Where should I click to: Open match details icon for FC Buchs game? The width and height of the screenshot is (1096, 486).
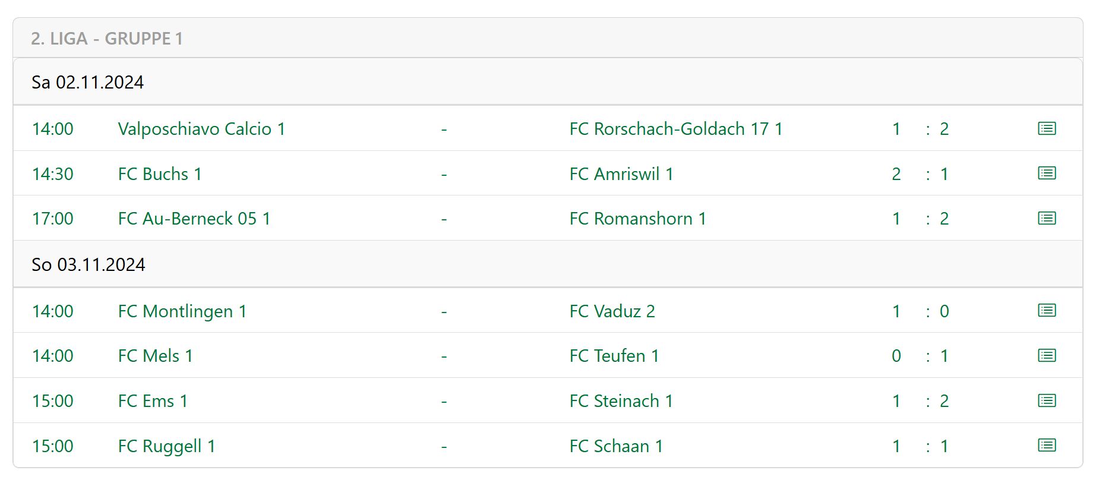point(1047,173)
